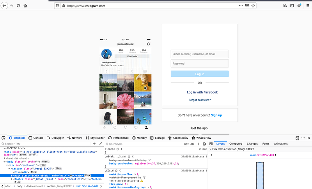Collapse the Flex Item section header
312x189 pixels.
(210, 149)
